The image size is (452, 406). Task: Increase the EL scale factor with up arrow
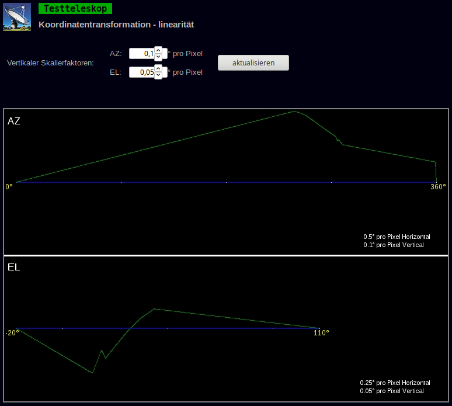(158, 68)
